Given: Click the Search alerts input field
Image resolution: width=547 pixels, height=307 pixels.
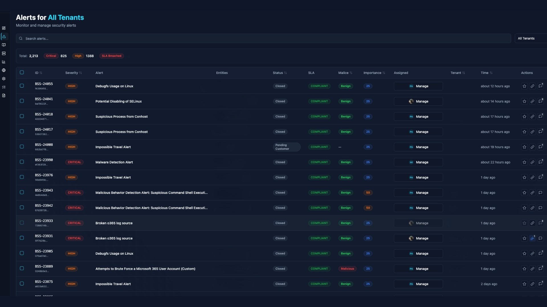Looking at the screenshot, I should [x=264, y=38].
